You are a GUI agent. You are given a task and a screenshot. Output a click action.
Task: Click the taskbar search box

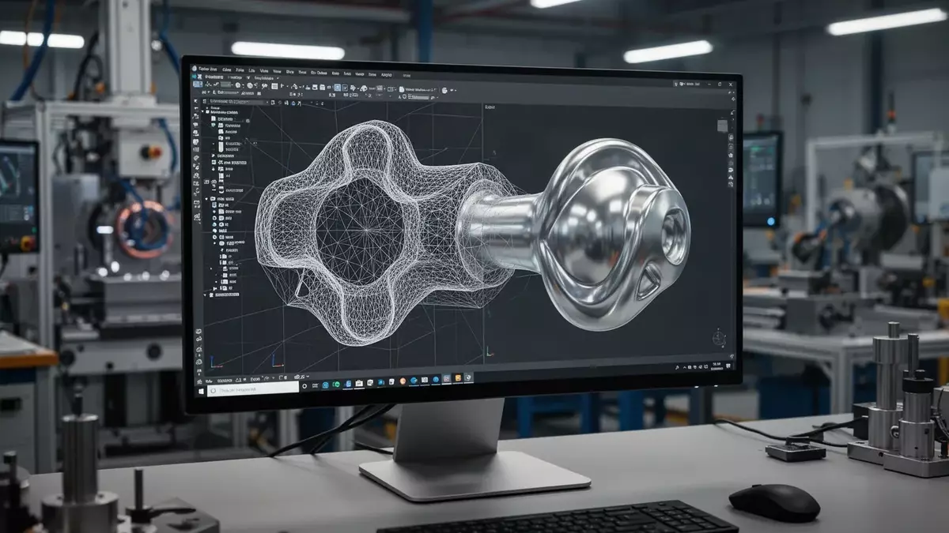(253, 390)
